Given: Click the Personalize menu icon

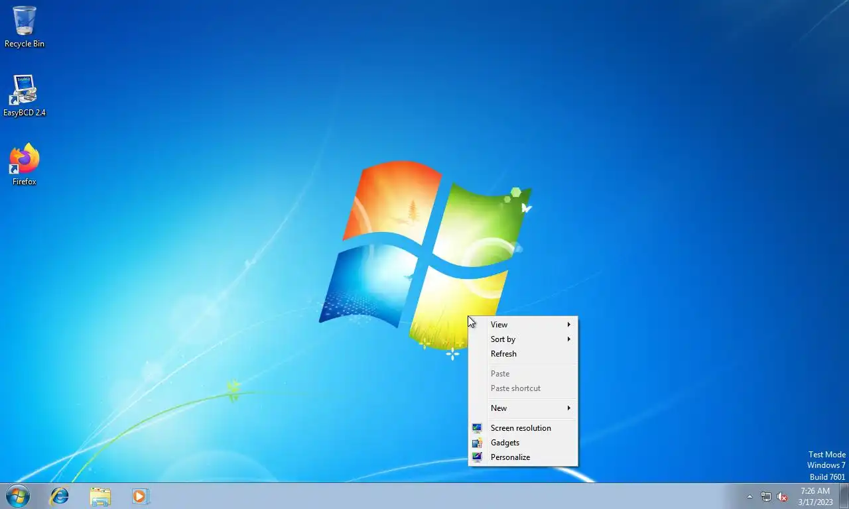Looking at the screenshot, I should 477,457.
